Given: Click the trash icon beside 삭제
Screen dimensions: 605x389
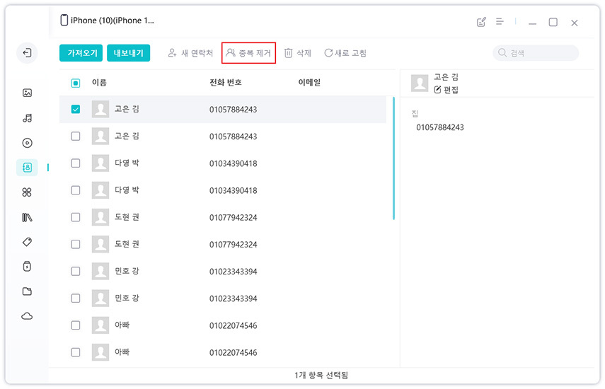Looking at the screenshot, I should click(x=288, y=53).
